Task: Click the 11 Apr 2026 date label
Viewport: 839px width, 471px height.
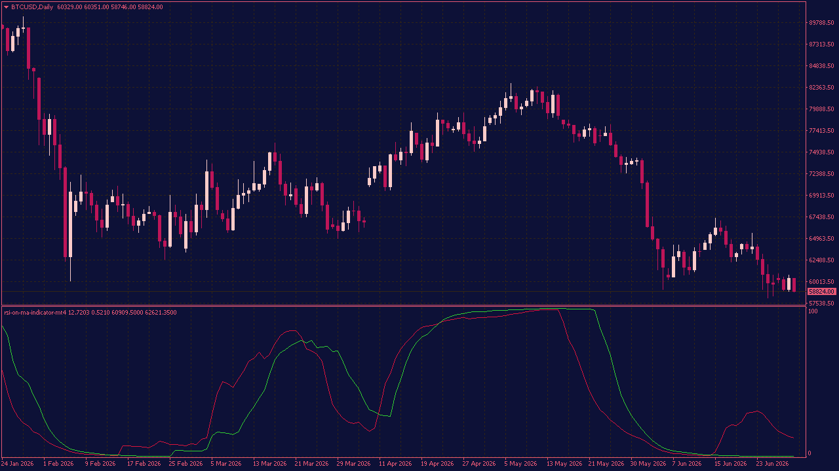Action: click(395, 464)
